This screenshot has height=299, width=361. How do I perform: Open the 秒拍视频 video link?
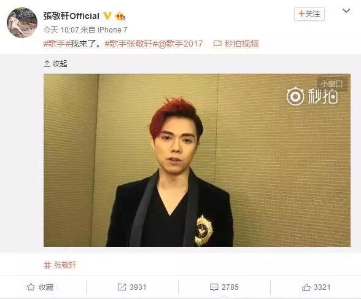(x=241, y=44)
